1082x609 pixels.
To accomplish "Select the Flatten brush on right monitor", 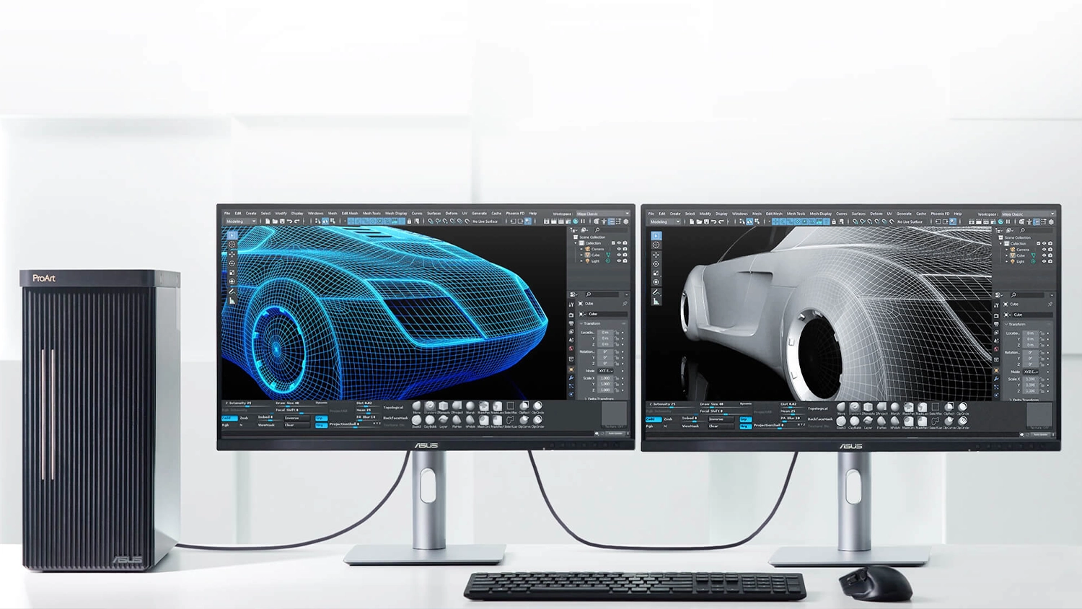I will tap(881, 421).
